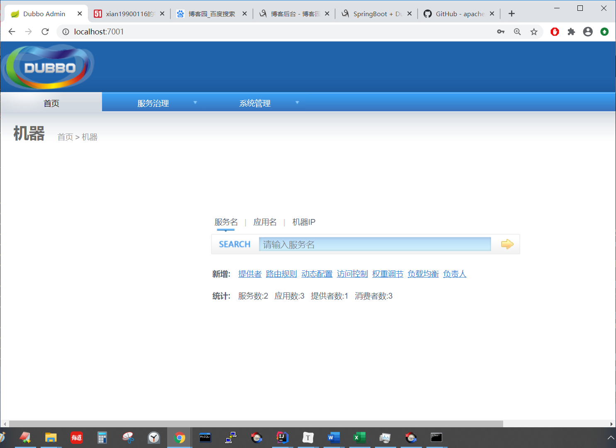This screenshot has width=616, height=448.
Task: Open File Explorer from the taskbar
Action: click(x=51, y=438)
